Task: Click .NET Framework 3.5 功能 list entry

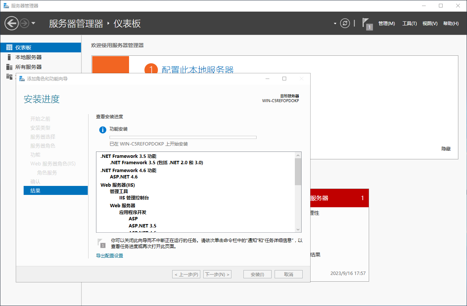Action: (128, 156)
